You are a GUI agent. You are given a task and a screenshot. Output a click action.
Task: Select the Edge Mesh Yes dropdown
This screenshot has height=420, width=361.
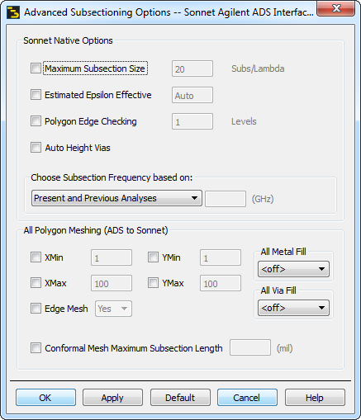click(x=113, y=309)
